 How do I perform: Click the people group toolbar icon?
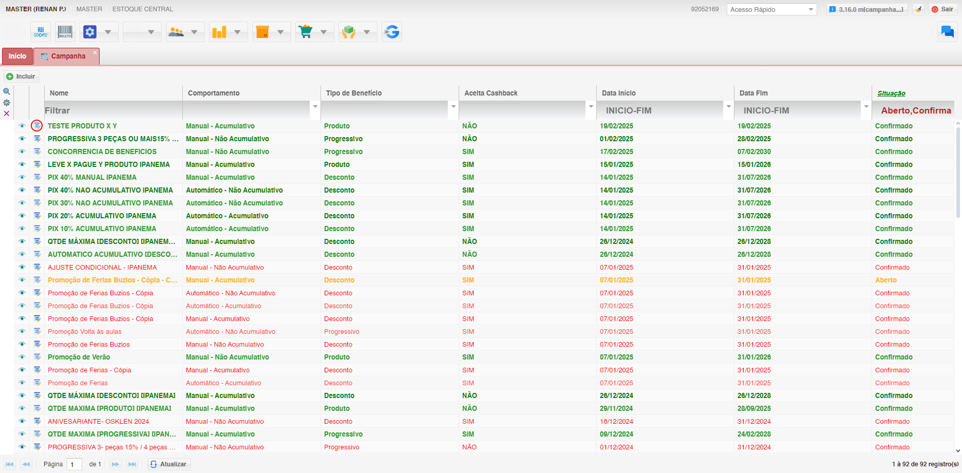tap(176, 32)
